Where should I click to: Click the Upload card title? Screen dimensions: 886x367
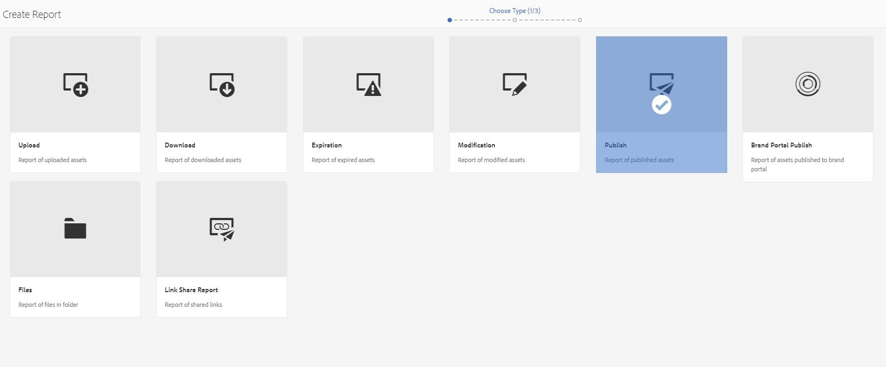pyautogui.click(x=29, y=145)
